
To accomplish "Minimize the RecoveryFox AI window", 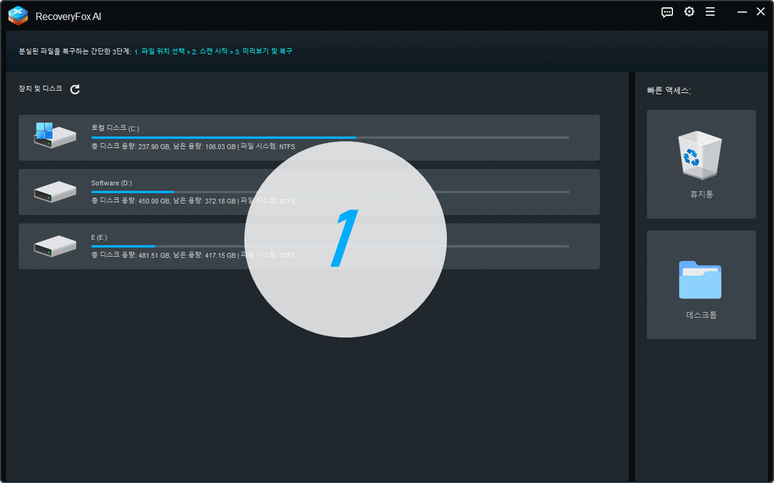I will pyautogui.click(x=741, y=12).
